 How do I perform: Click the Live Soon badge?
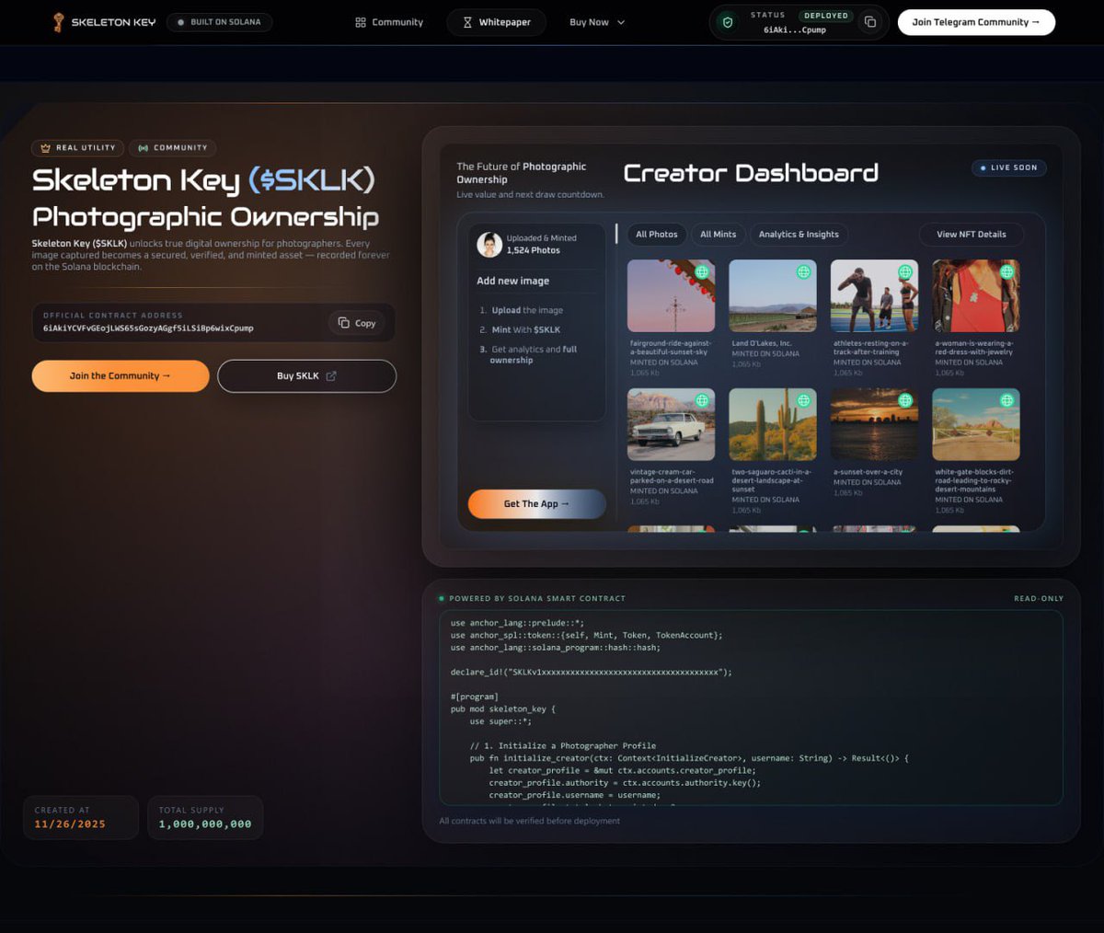coord(1009,167)
